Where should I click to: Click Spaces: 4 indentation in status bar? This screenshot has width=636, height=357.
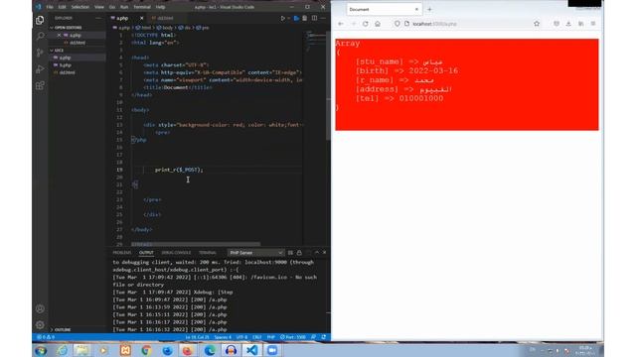[223, 337]
